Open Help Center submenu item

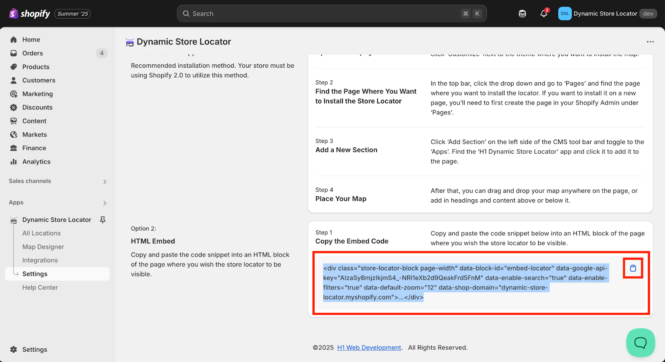click(x=40, y=287)
